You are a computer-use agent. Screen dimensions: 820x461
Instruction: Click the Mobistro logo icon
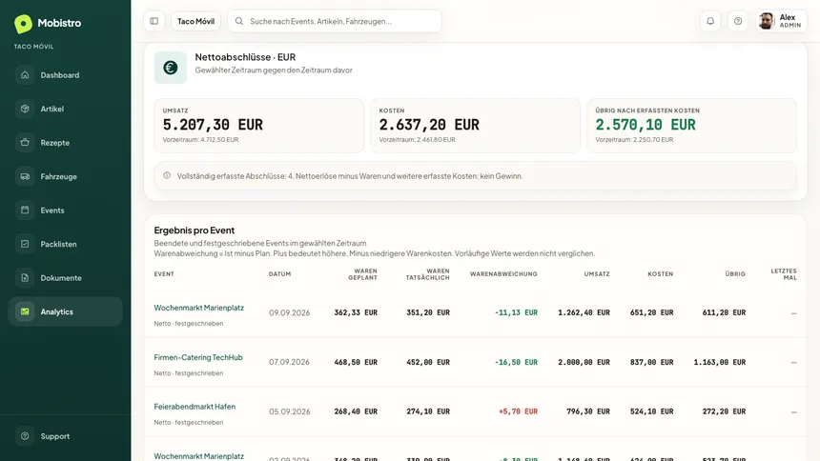(23, 24)
